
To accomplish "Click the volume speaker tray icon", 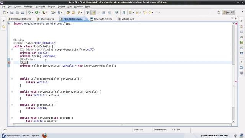I will click(x=236, y=135).
